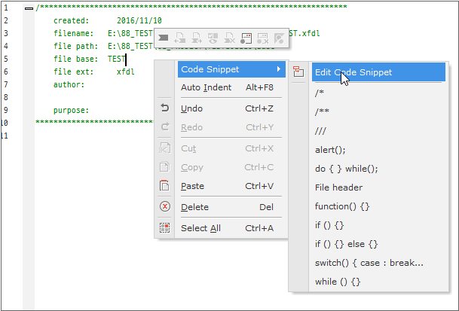Image resolution: width=459 pixels, height=311 pixels.
Task: Click line number 8 in the gutter
Action: [5, 97]
